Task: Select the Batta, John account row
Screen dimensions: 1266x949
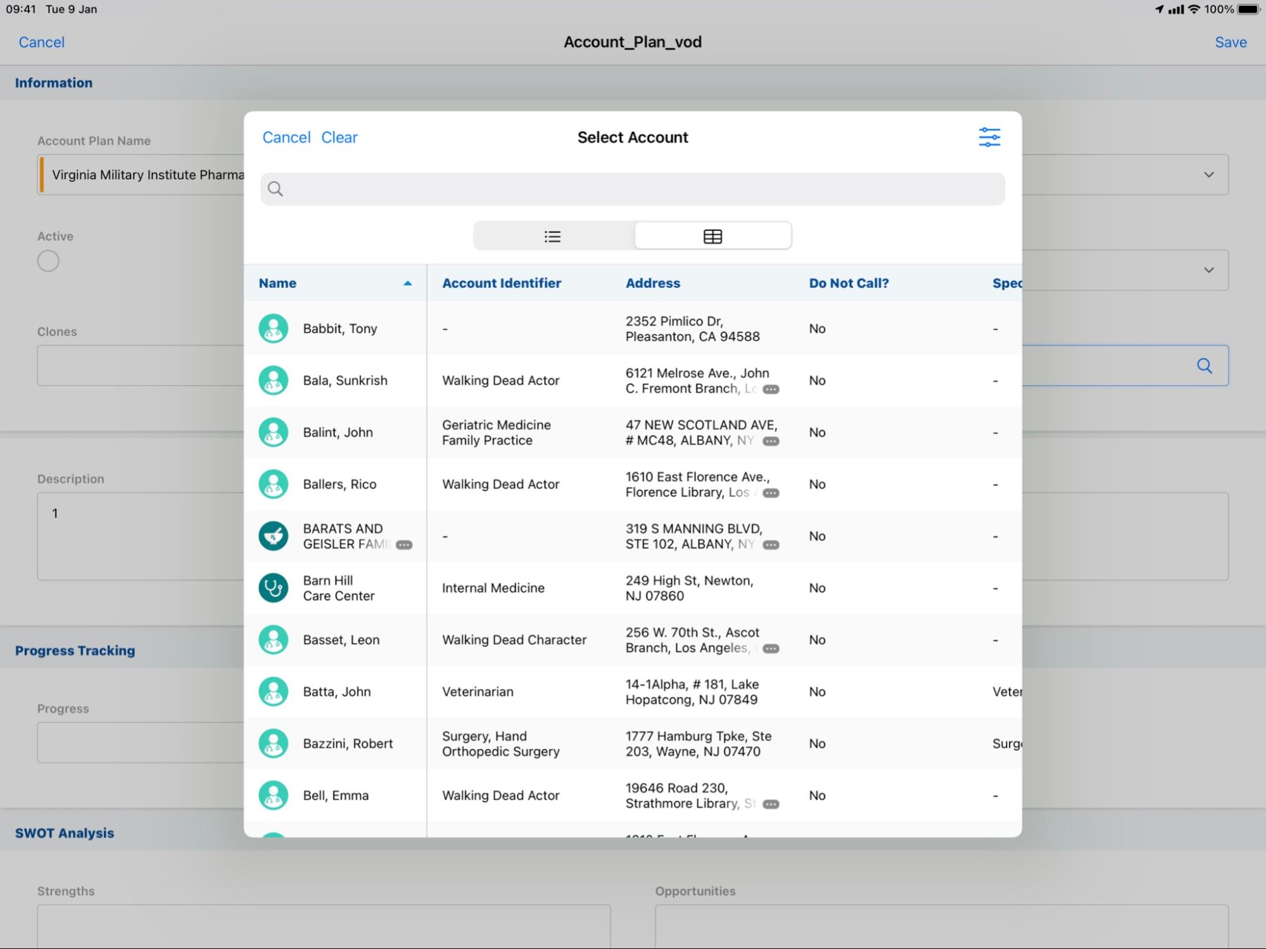Action: (x=336, y=692)
